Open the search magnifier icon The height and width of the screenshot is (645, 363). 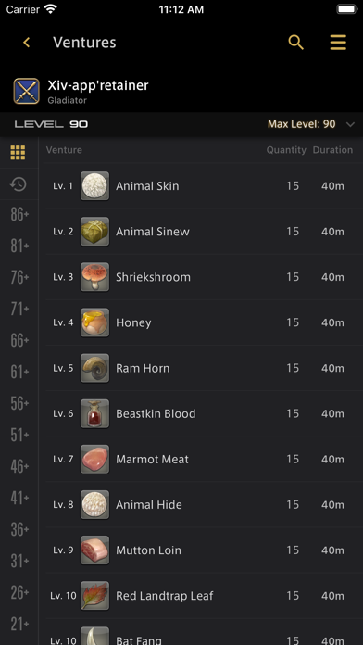[296, 43]
